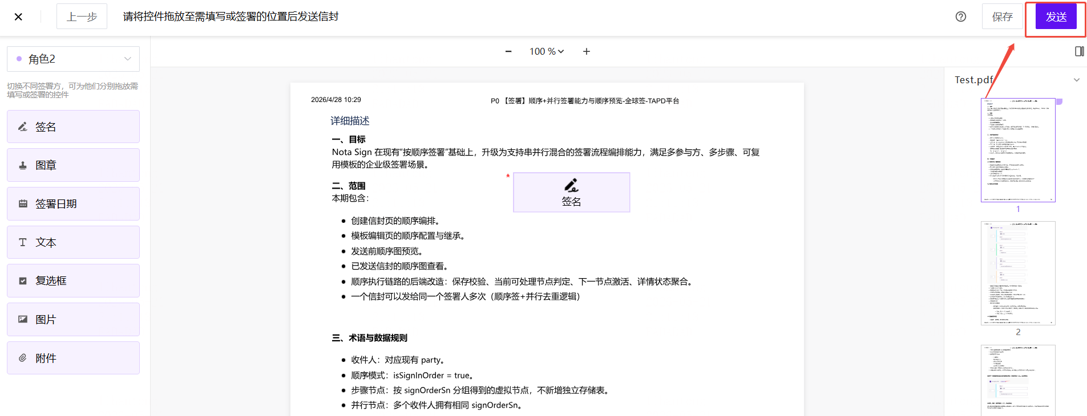The image size is (1087, 416).
Task: Click the 二、范围 heading
Action: pyautogui.click(x=349, y=186)
